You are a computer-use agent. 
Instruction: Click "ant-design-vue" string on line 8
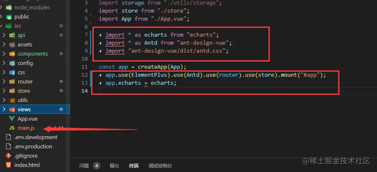tap(203, 43)
